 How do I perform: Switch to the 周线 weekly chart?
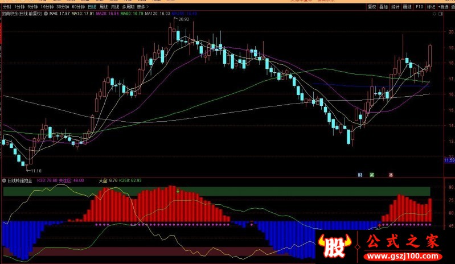point(103,7)
